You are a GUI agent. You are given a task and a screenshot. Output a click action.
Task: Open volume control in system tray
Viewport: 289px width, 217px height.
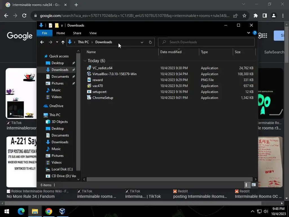pyautogui.click(x=266, y=211)
